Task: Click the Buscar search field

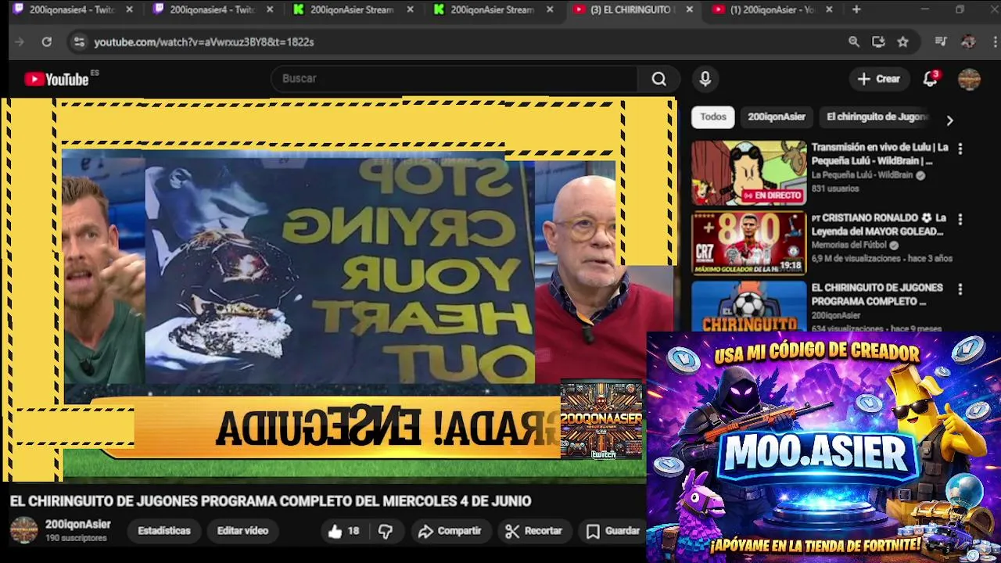Action: pos(455,79)
